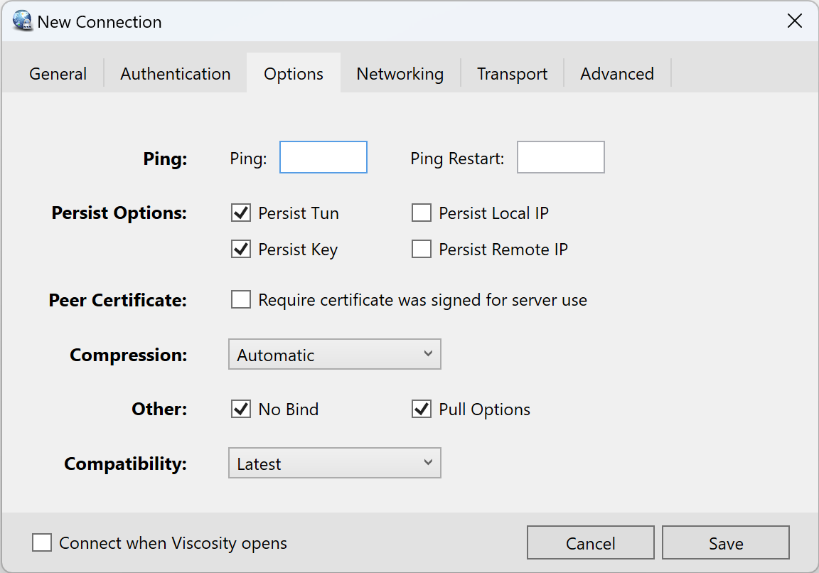Click the New Connection title text
This screenshot has height=573, width=819.
pyautogui.click(x=100, y=22)
